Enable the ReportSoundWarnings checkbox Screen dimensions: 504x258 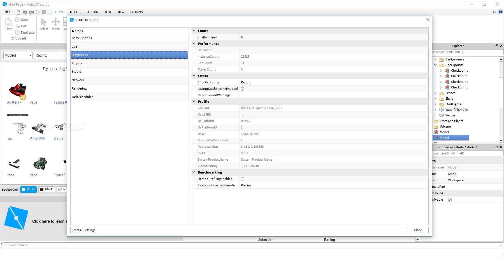243,95
